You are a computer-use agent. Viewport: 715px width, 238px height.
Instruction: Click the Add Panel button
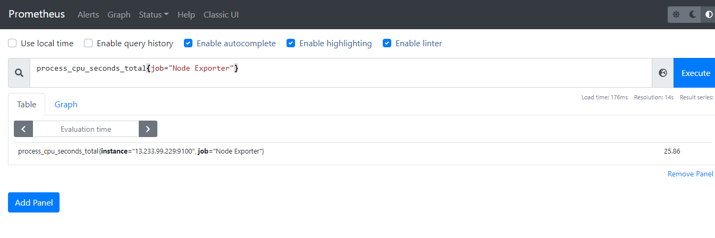[33, 202]
